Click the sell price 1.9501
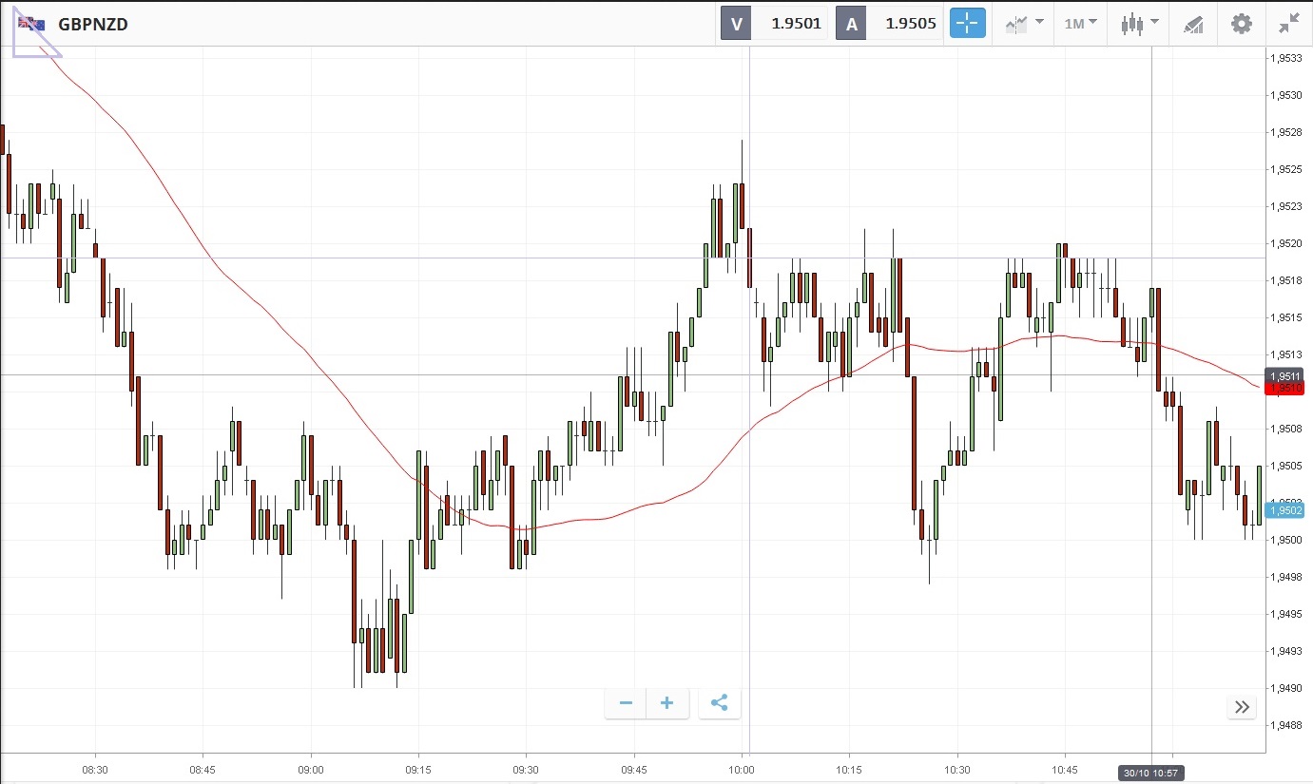Image resolution: width=1313 pixels, height=784 pixels. (x=796, y=24)
